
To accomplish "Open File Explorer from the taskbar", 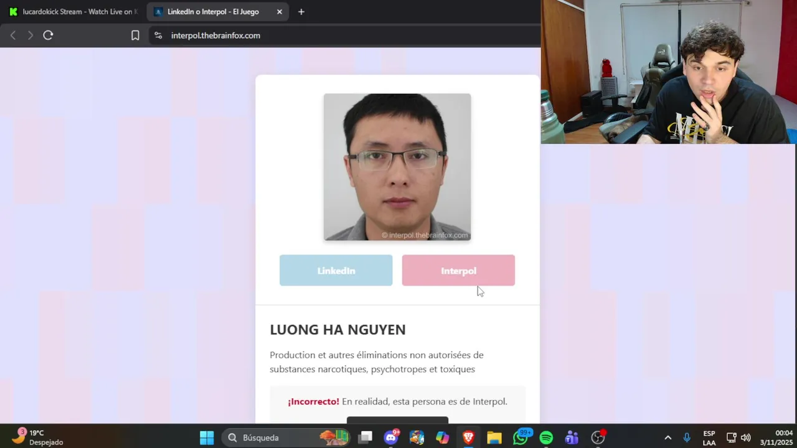I will coord(494,437).
